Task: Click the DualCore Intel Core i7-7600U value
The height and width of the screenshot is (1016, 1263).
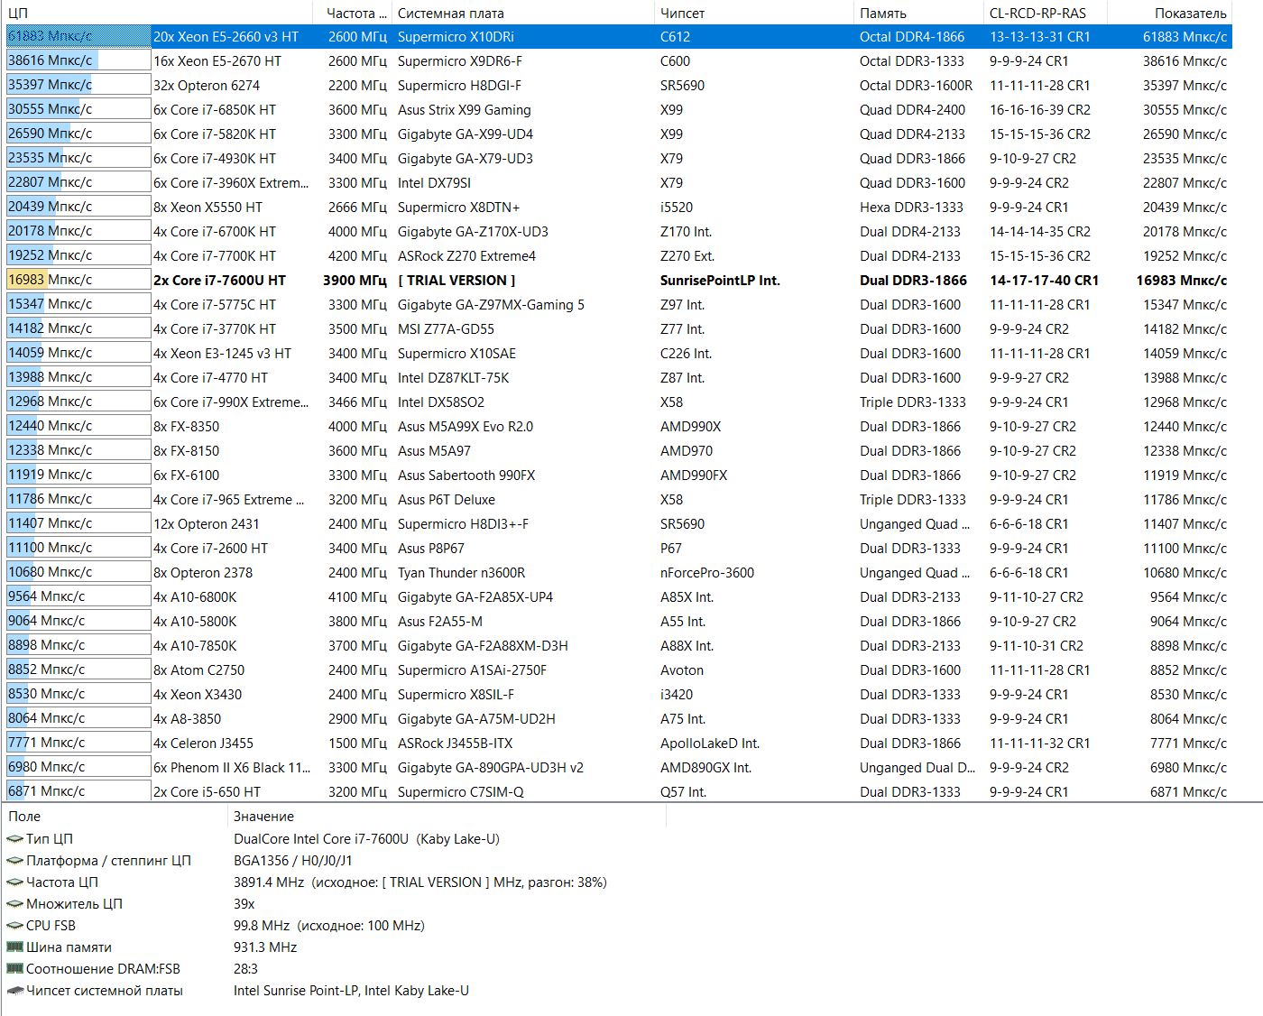Action: click(x=366, y=839)
